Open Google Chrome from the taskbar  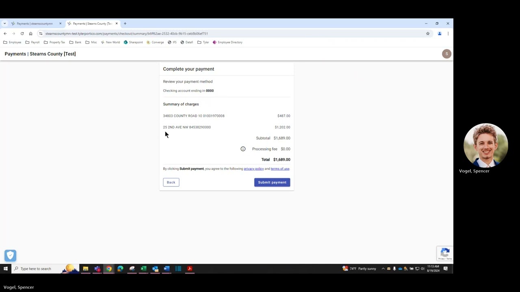(x=109, y=268)
